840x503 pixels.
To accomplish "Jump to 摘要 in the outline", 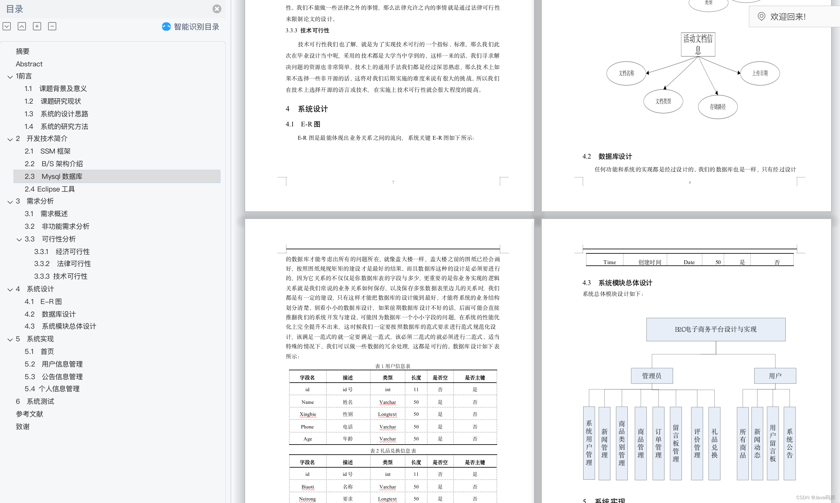I will [22, 51].
